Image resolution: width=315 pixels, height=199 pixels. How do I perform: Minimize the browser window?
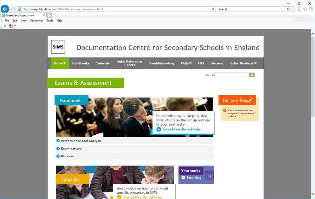[x=289, y=3]
